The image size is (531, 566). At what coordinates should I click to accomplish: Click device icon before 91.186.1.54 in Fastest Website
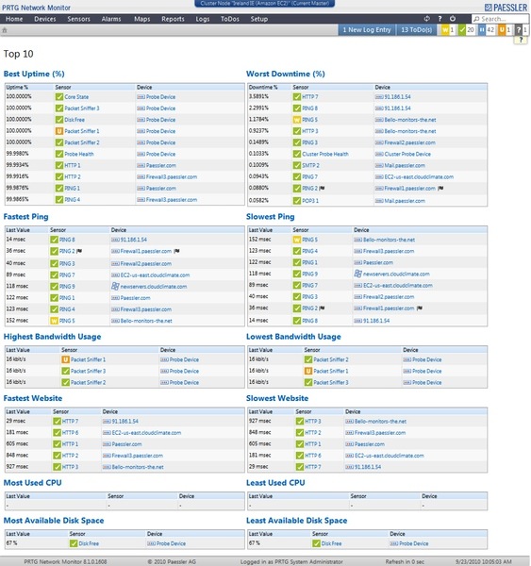pyautogui.click(x=107, y=422)
